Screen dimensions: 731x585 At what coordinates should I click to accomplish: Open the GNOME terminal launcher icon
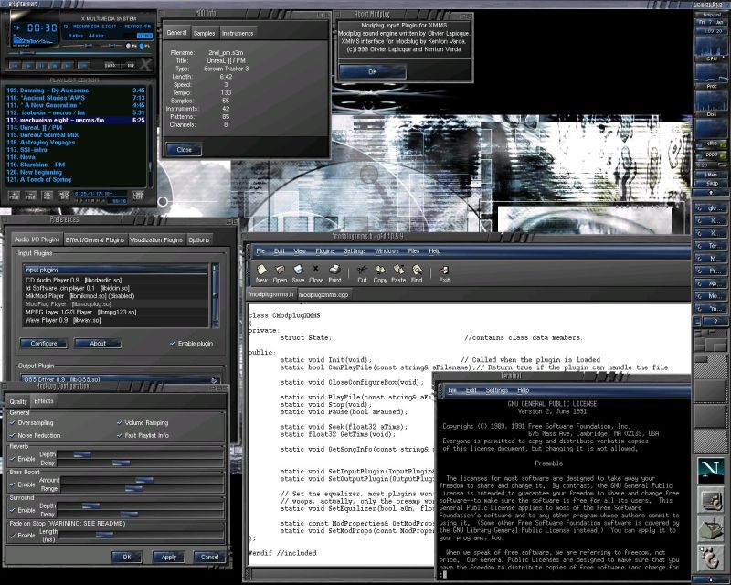(x=711, y=500)
